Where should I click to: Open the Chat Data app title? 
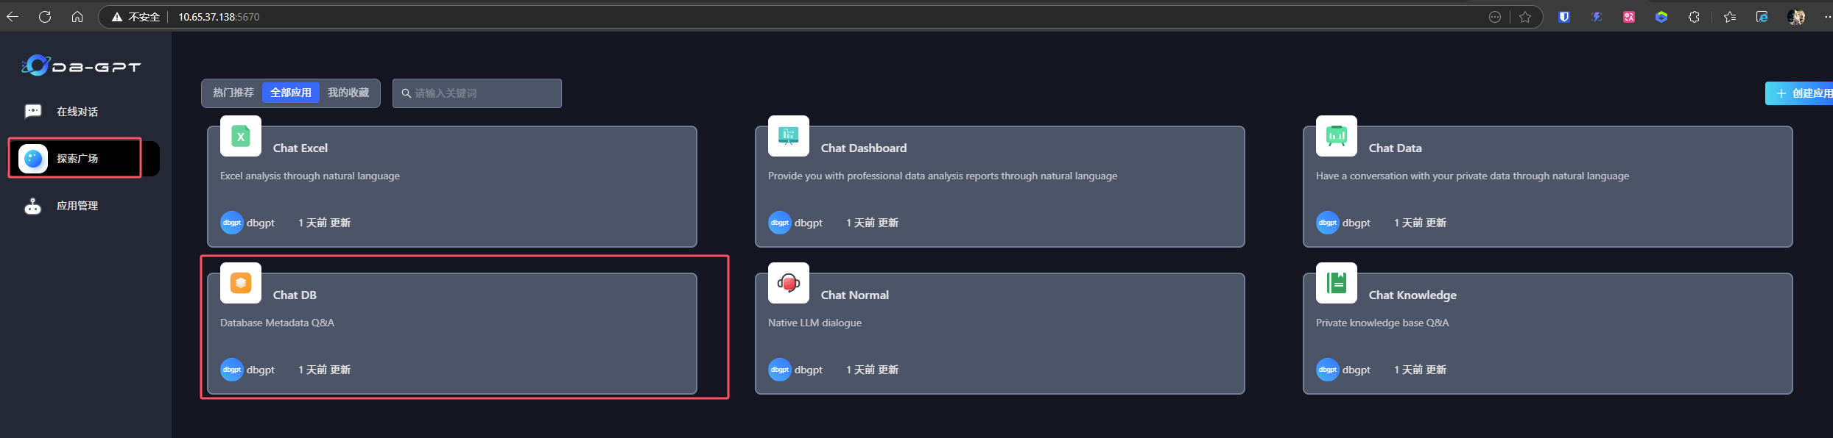tap(1396, 148)
